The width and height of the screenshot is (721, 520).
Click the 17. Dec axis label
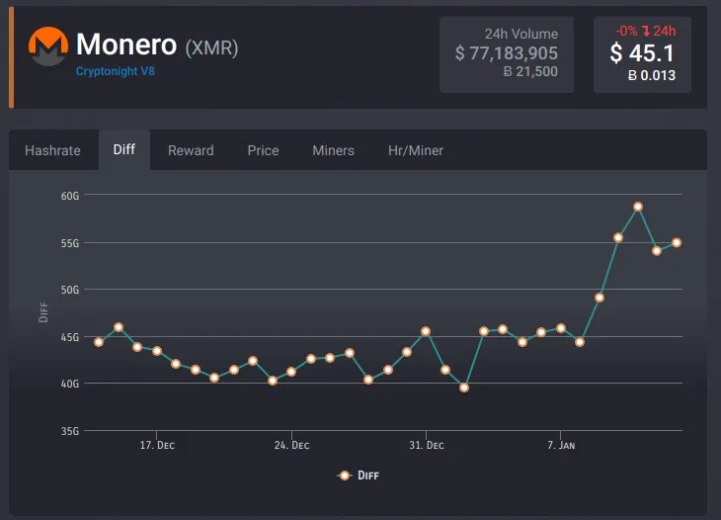pos(157,445)
